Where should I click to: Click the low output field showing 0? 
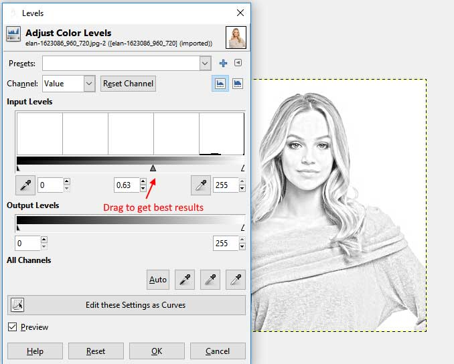(x=27, y=243)
